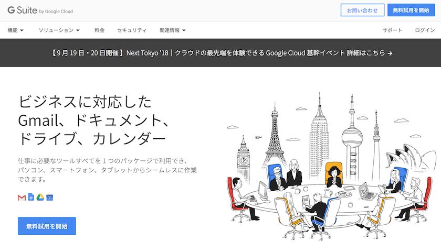This screenshot has height=252, width=441.
Task: Click the Google Drive icon
Action: [40, 198]
